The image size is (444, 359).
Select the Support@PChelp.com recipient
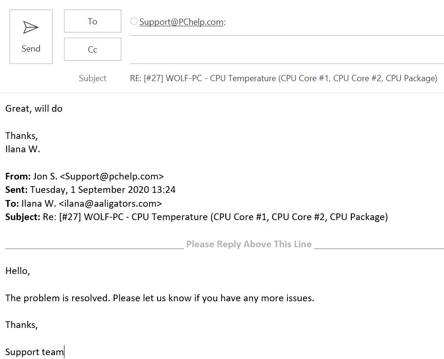181,22
